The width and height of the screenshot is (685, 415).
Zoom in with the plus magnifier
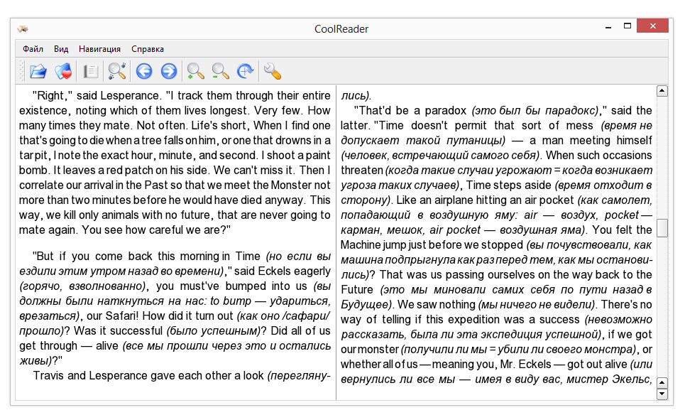pyautogui.click(x=195, y=71)
